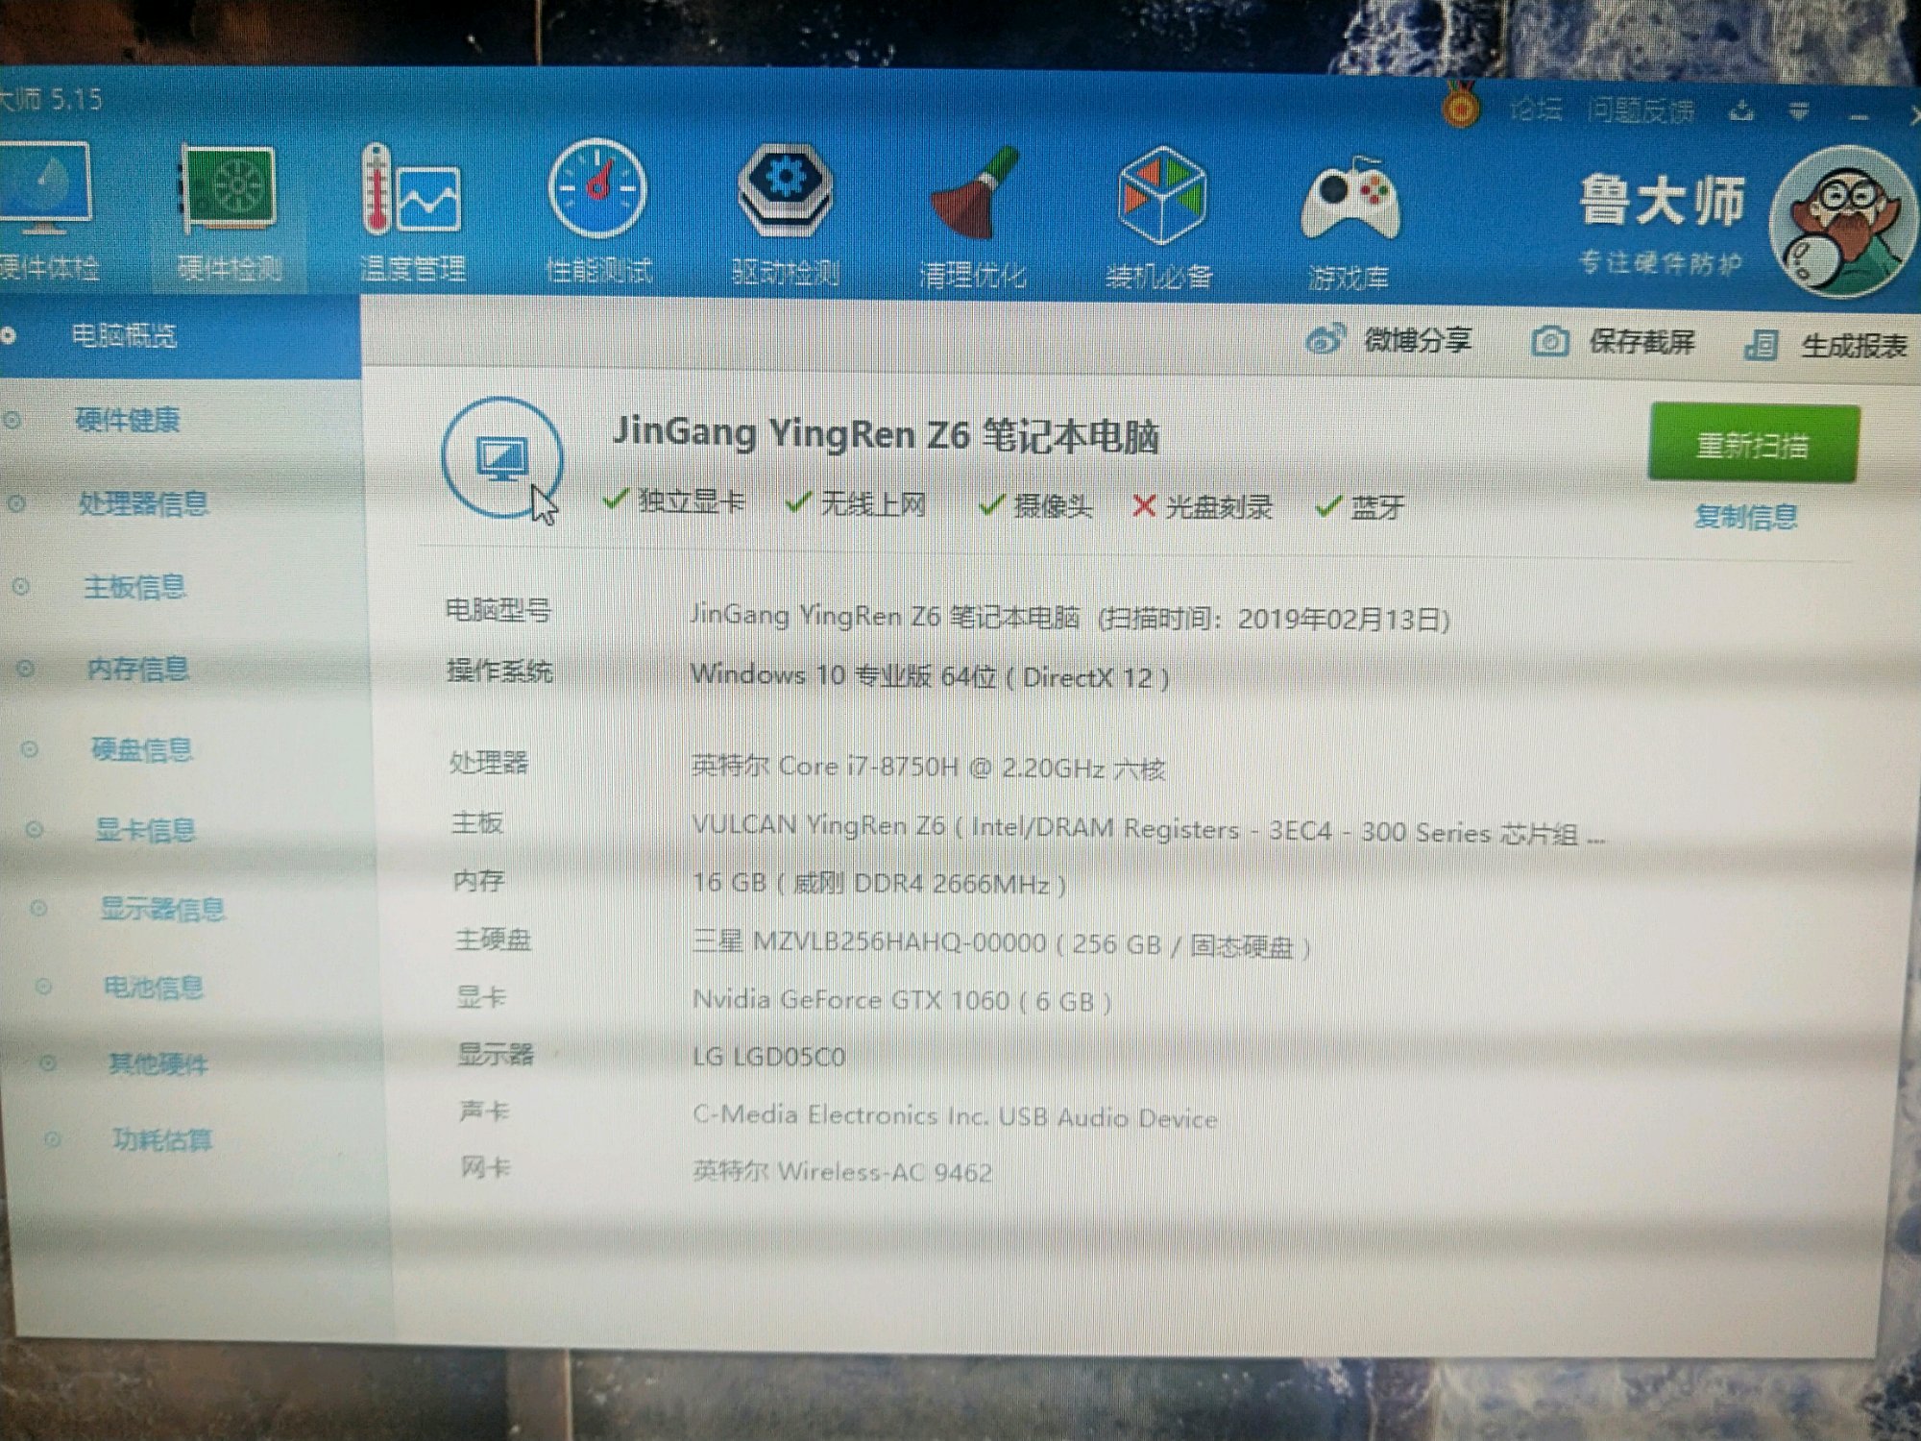Open the 处理器信息 sidebar tab

tap(143, 503)
